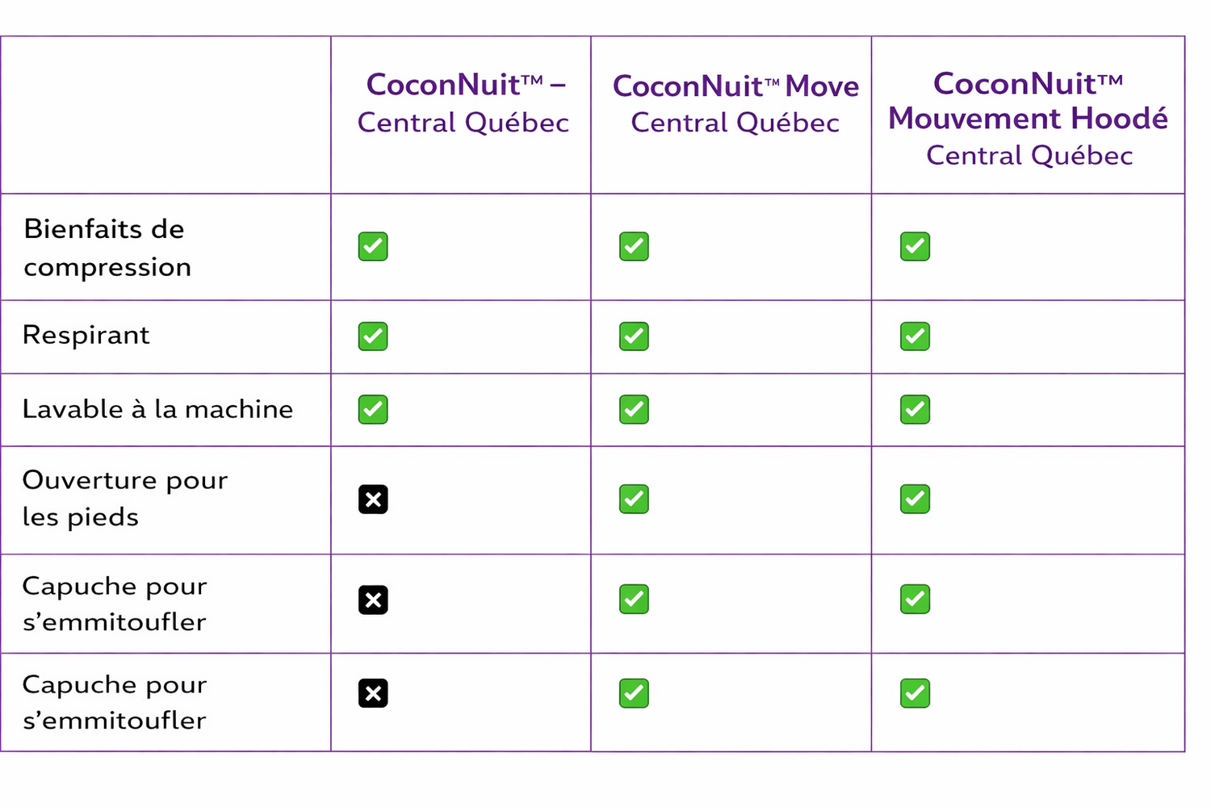This screenshot has width=1211, height=807.
Task: Click the 'Lavable à la machine' label
Action: pyautogui.click(x=157, y=409)
